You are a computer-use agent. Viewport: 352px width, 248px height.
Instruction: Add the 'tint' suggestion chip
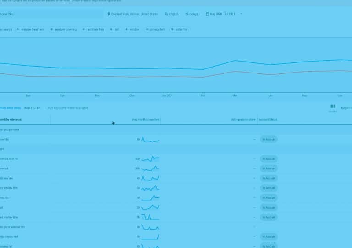click(x=115, y=29)
